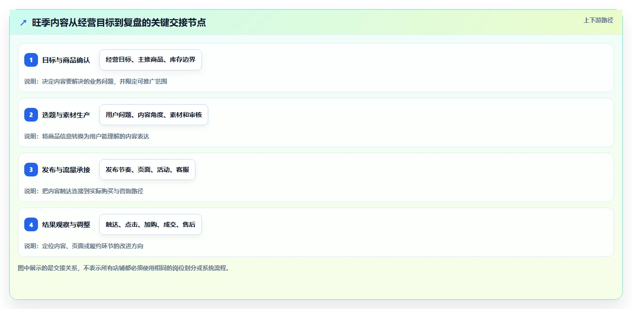This screenshot has height=309, width=632.
Task: Click the title 旺季内容从经营目标到复盘的关键交接节点
Action: point(119,22)
